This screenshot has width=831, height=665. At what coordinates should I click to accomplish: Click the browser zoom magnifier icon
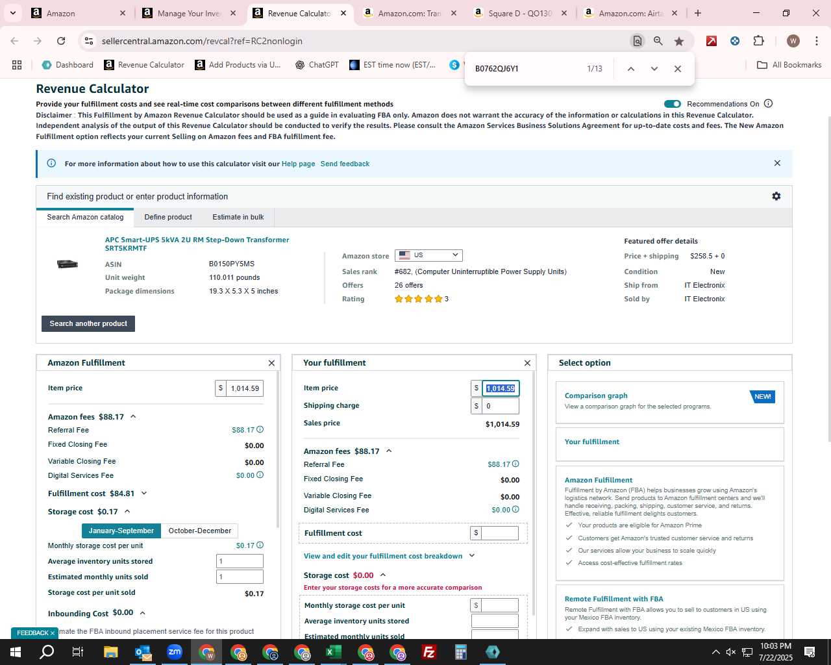point(658,41)
